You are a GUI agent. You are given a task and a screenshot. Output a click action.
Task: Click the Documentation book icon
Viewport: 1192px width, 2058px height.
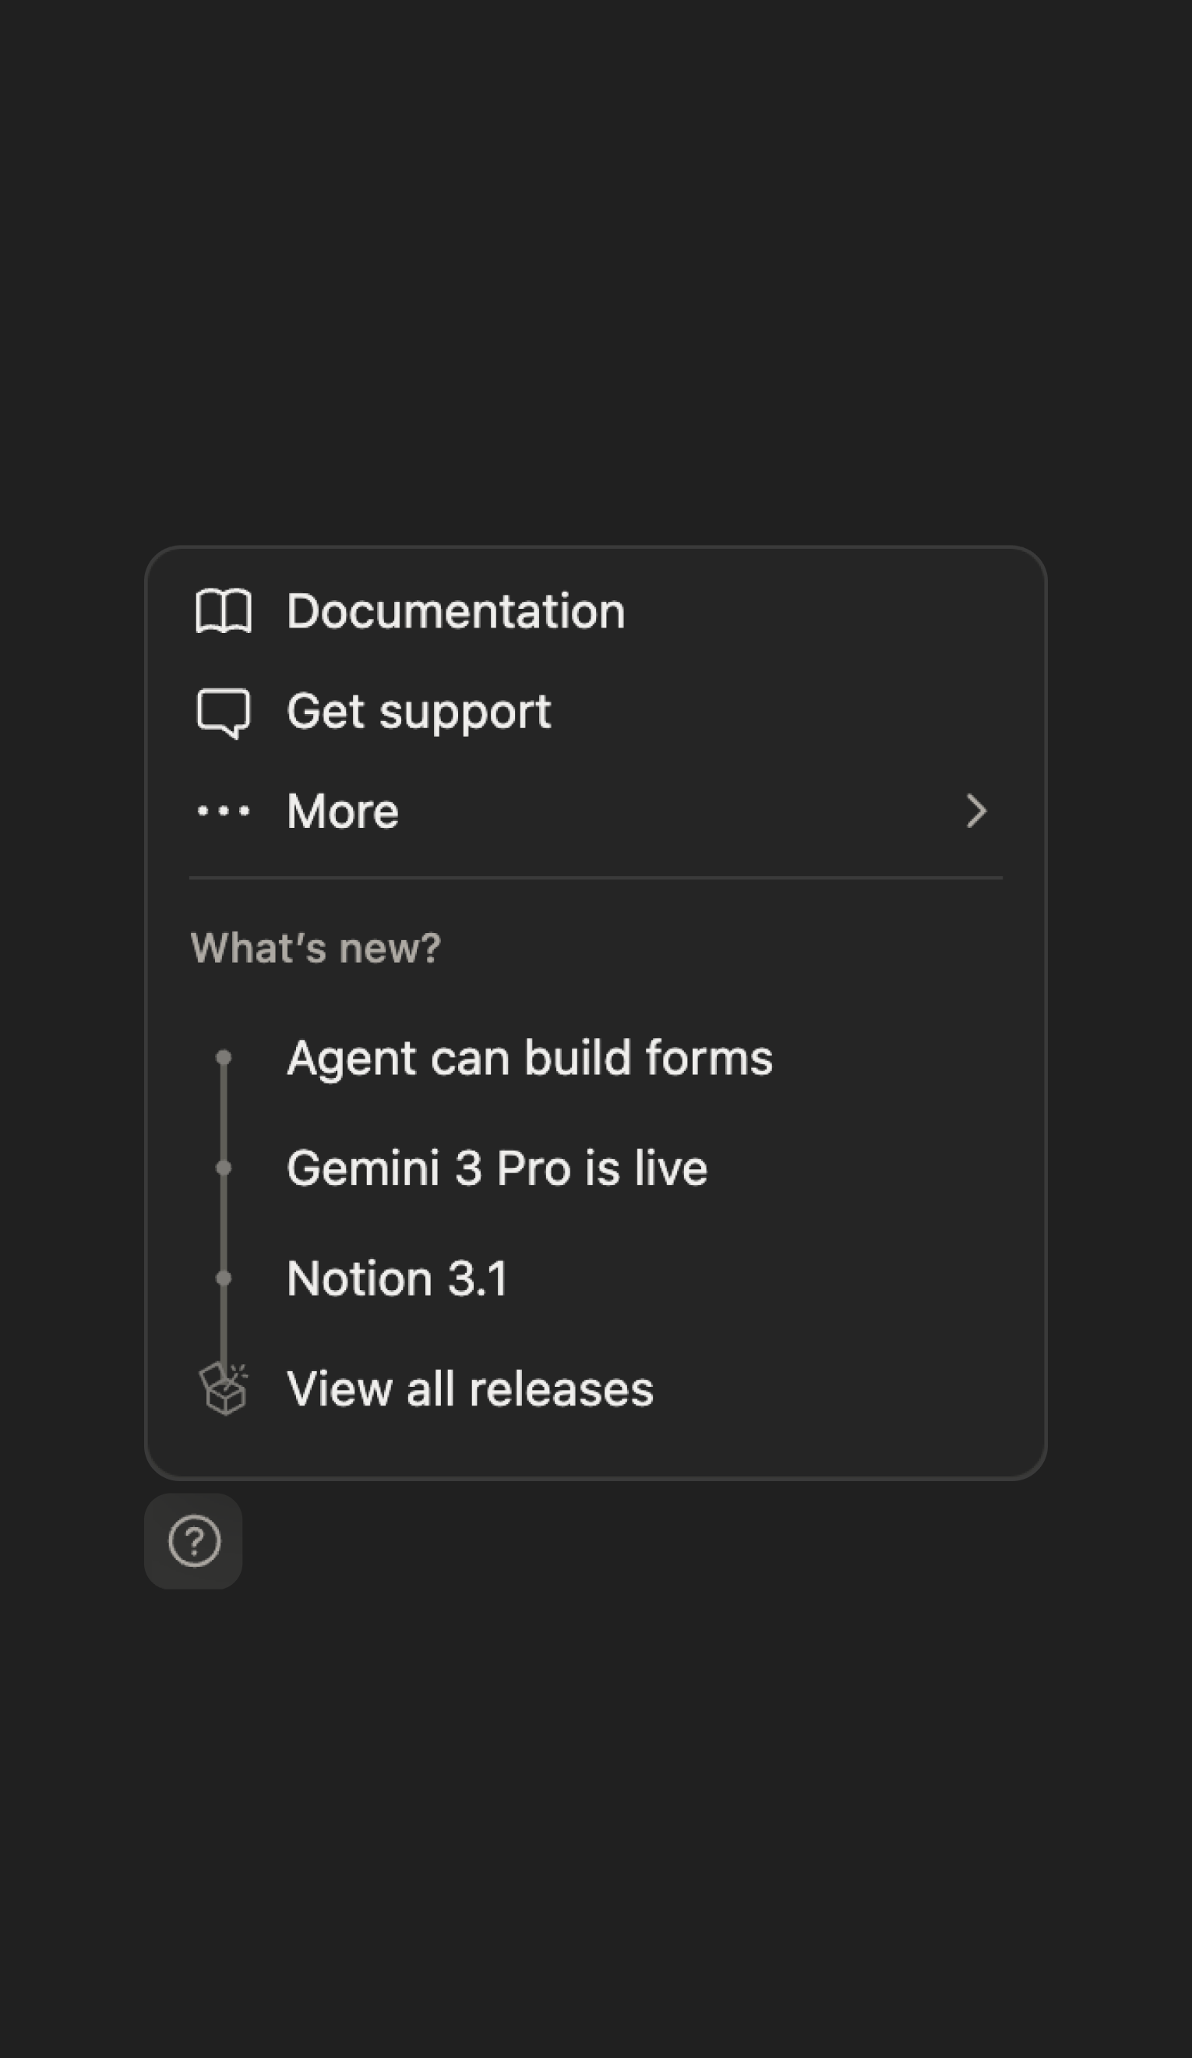point(223,611)
